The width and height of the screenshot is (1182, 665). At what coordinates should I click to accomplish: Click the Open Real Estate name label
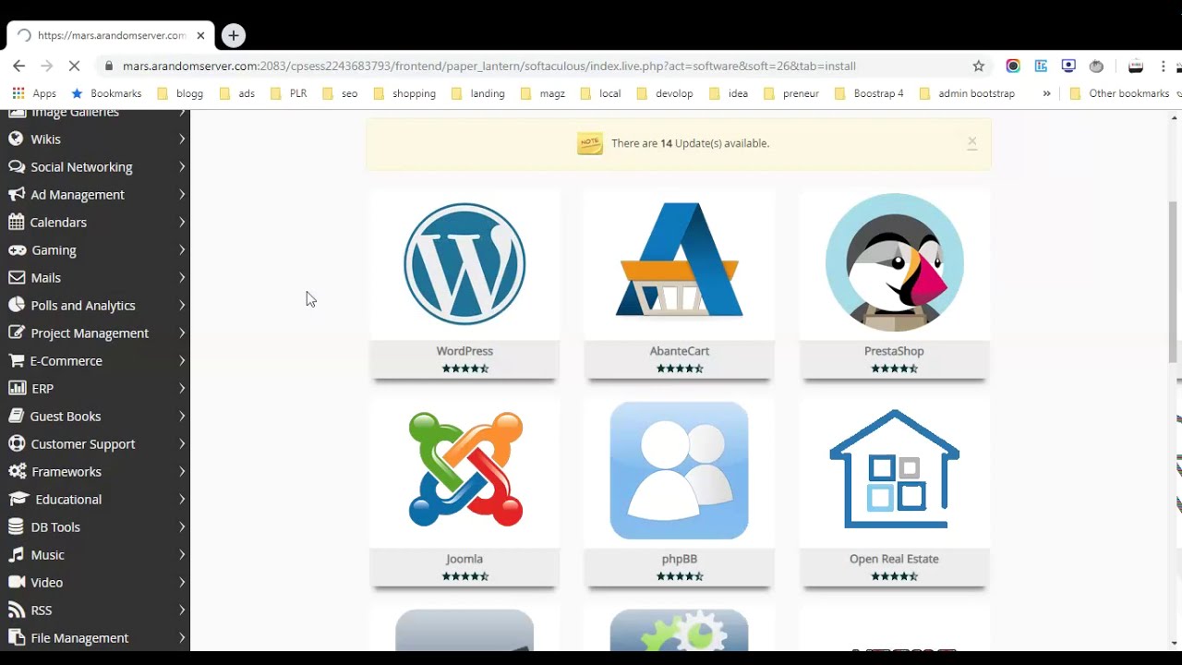click(x=894, y=559)
